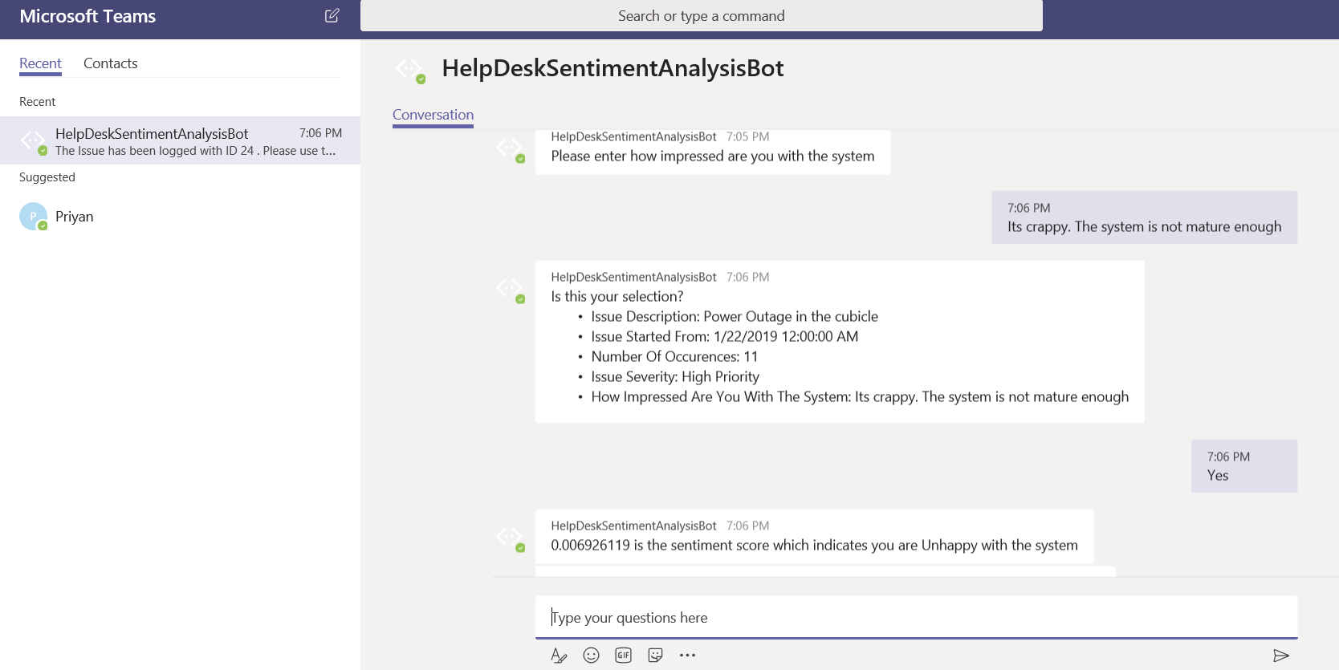Viewport: 1339px width, 670px height.
Task: Show more messaging options ellipsis
Action: tap(687, 656)
